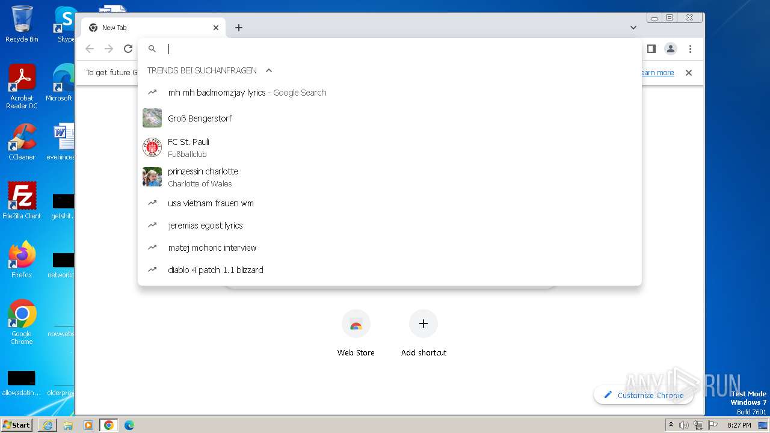
Task: Open the Web Store shortcut
Action: (x=356, y=334)
